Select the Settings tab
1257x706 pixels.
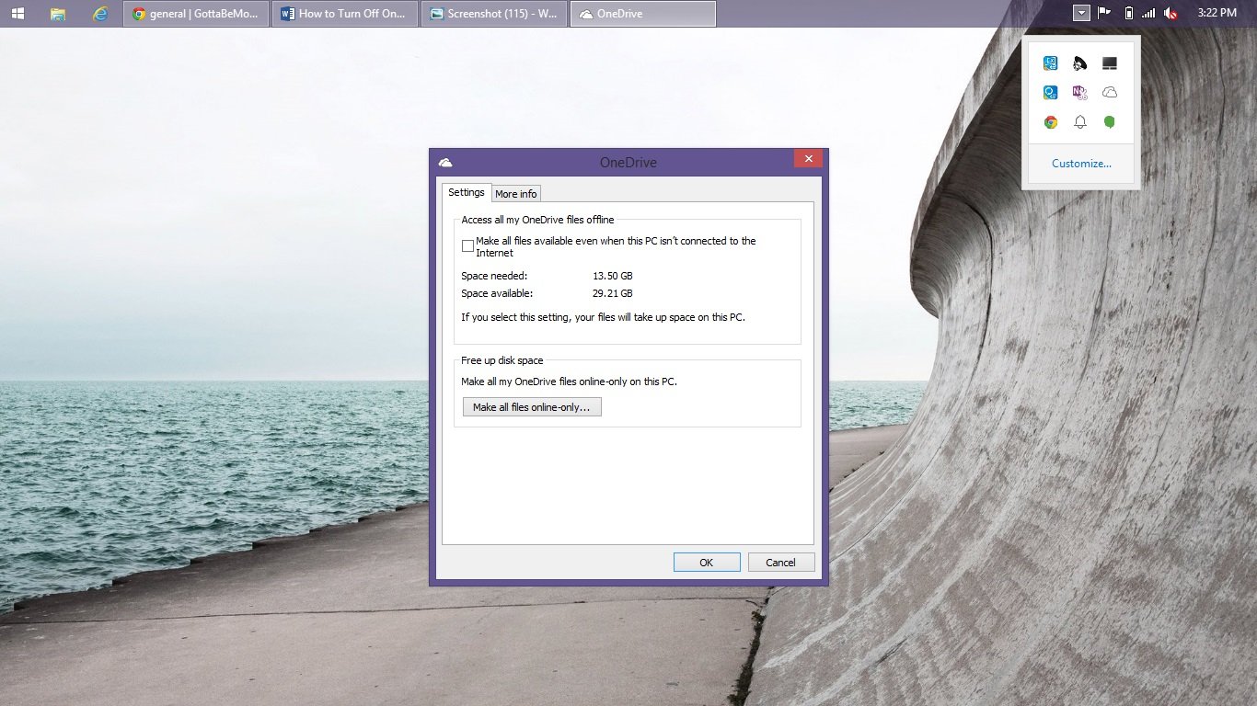467,192
